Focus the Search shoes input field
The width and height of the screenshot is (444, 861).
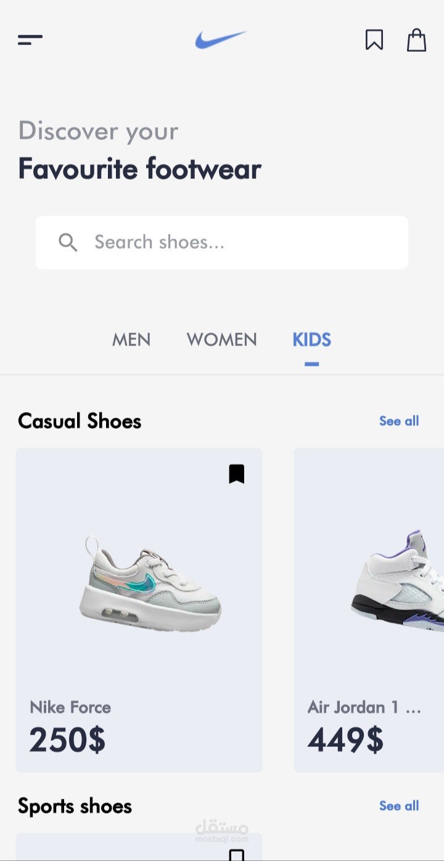coord(222,242)
